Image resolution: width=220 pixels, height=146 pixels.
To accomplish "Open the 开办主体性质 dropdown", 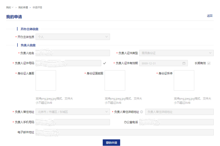I will (73, 37).
